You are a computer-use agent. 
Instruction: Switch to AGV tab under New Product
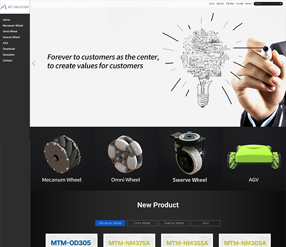point(206,223)
